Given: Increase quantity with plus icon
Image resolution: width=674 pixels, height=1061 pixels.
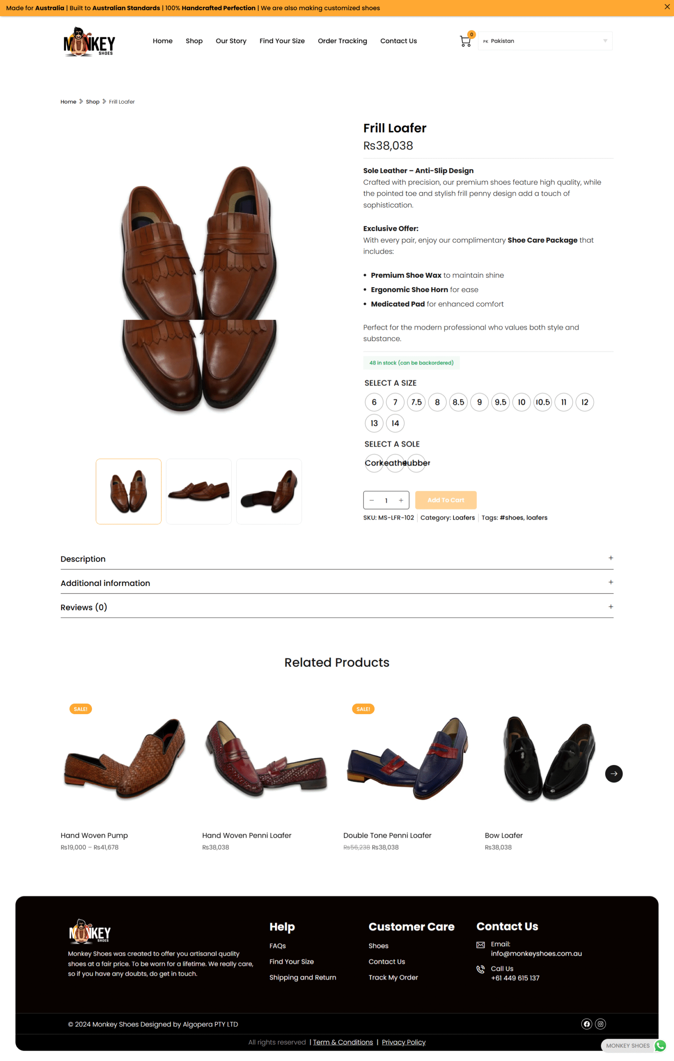Looking at the screenshot, I should click(401, 500).
